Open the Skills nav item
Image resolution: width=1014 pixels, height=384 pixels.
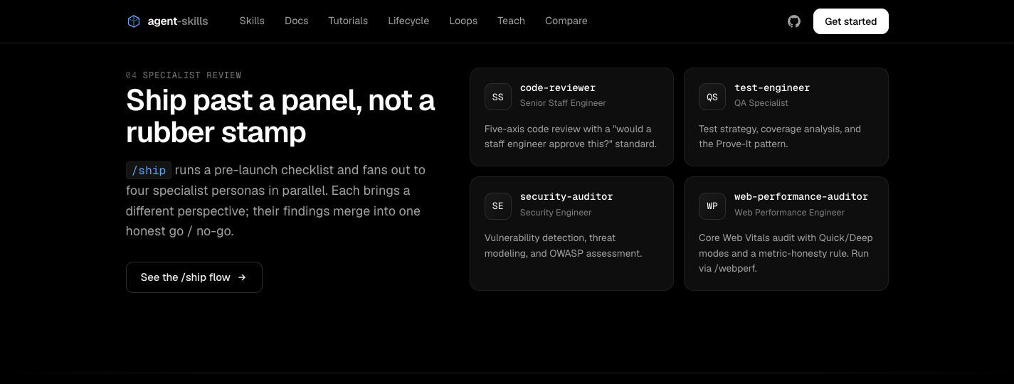pos(252,21)
